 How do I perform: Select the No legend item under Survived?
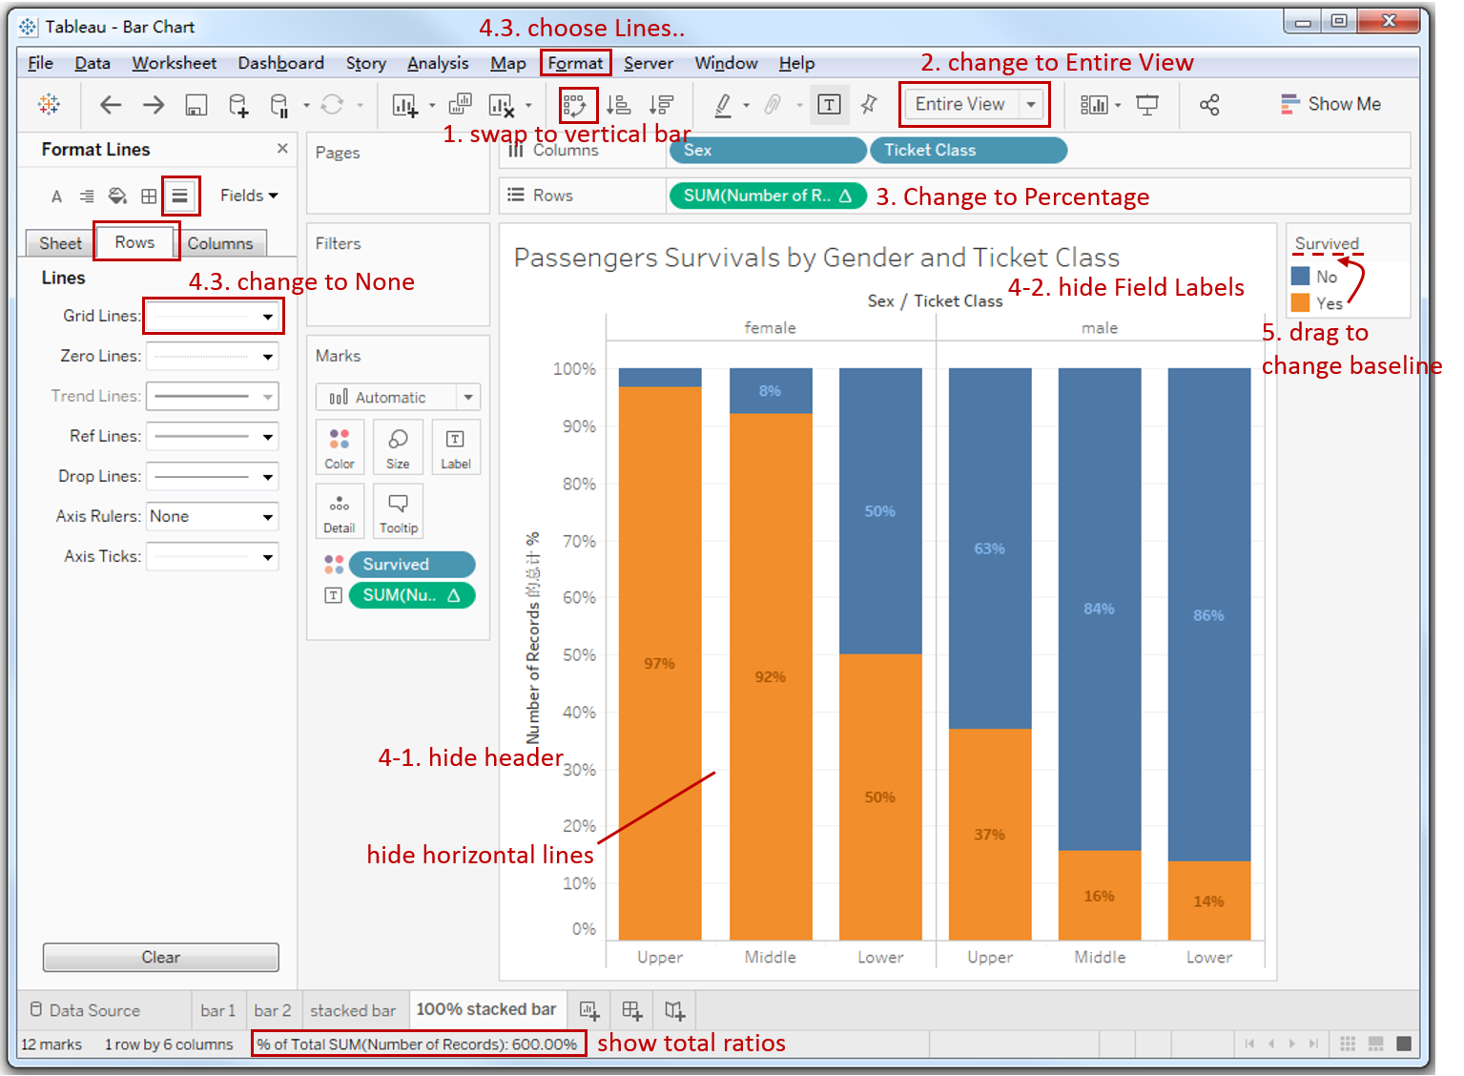point(1323,277)
